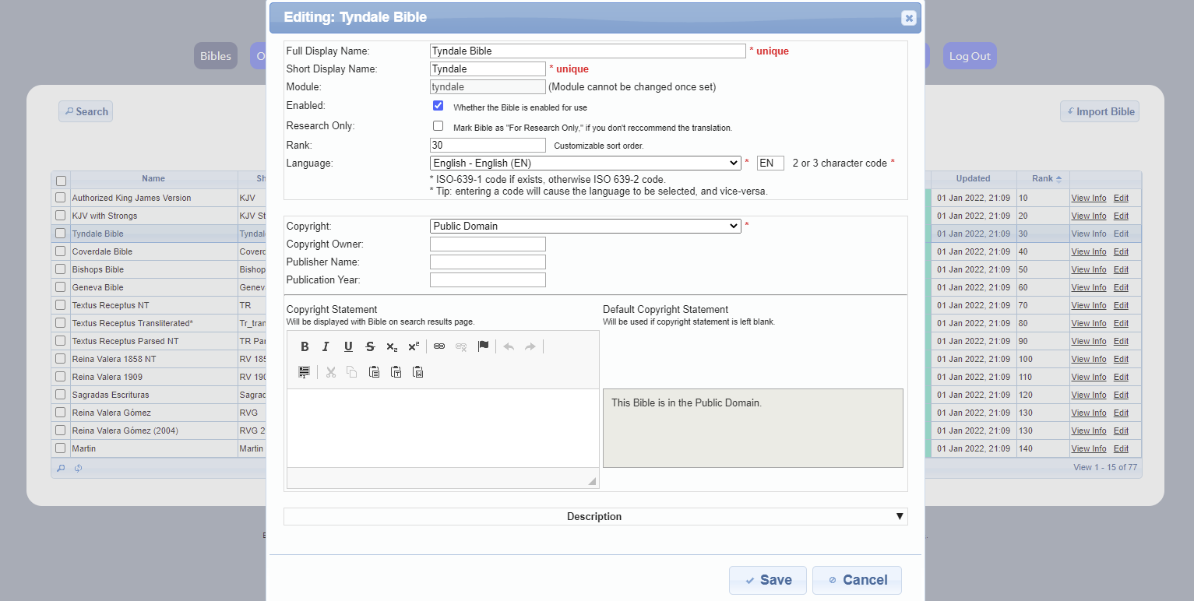Click inside the copyright statement text area
This screenshot has width=1194, height=601.
(442, 428)
